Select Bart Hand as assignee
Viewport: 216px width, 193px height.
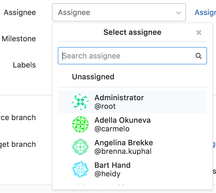132,169
